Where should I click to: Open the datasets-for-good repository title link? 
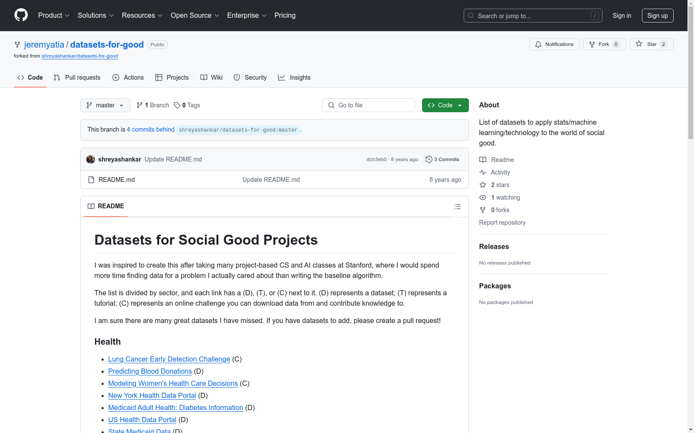(x=107, y=45)
